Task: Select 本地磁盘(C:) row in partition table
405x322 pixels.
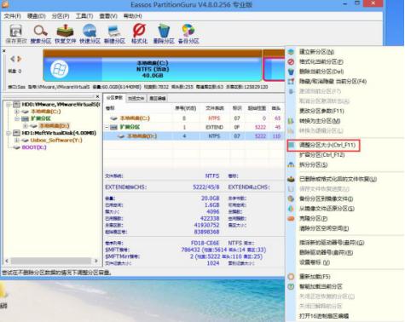Action: [194, 118]
